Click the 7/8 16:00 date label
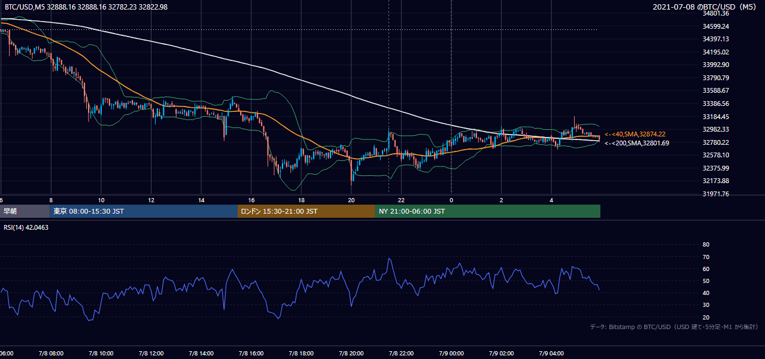Screen dimensions: 765x359 pyautogui.click(x=251, y=354)
